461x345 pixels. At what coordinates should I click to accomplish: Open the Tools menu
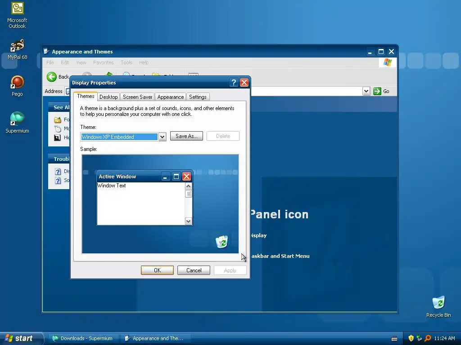(x=127, y=62)
